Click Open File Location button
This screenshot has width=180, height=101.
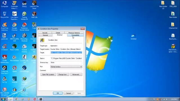click(x=48, y=74)
